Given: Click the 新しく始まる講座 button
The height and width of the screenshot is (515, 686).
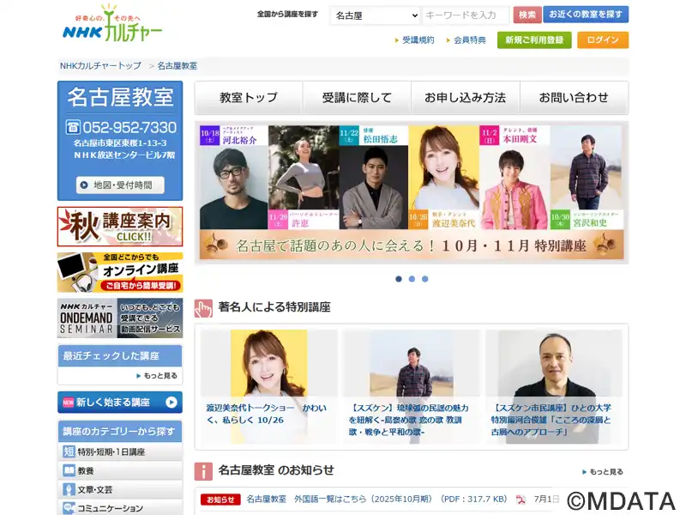Looking at the screenshot, I should (120, 402).
